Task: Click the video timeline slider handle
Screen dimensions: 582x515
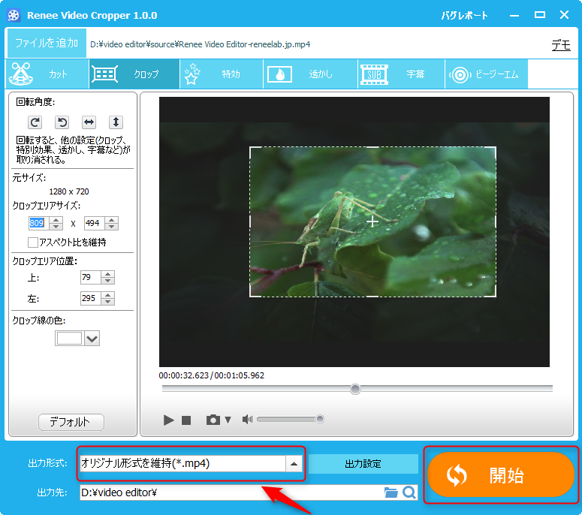Action: tap(355, 389)
